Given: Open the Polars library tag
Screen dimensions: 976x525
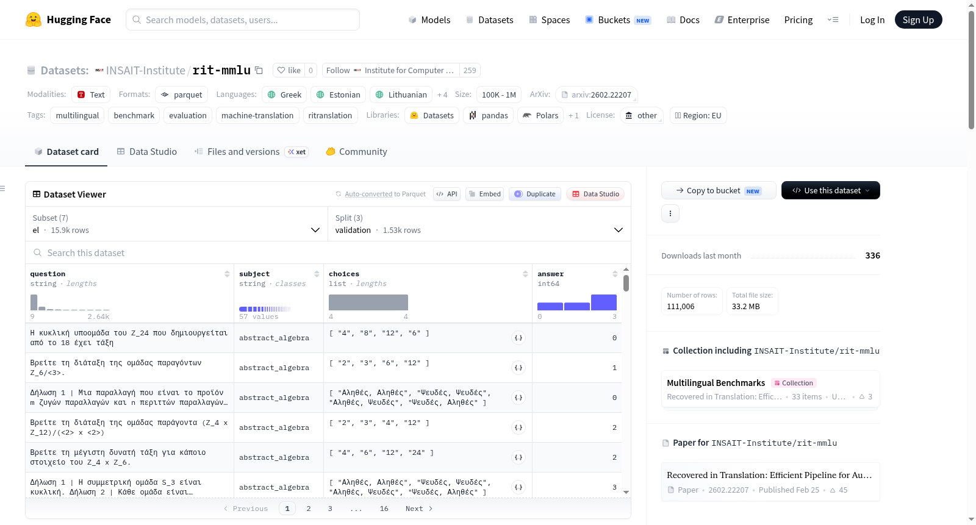Looking at the screenshot, I should [x=541, y=115].
